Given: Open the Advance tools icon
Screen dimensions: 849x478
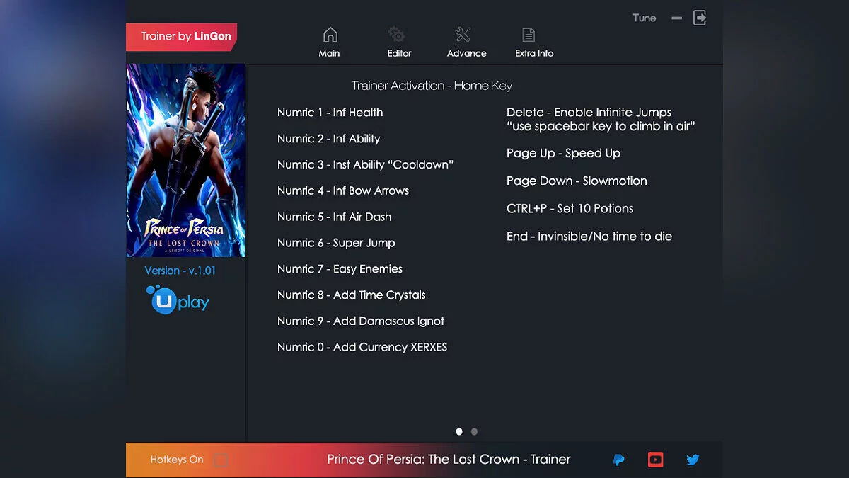Looking at the screenshot, I should click(x=463, y=35).
